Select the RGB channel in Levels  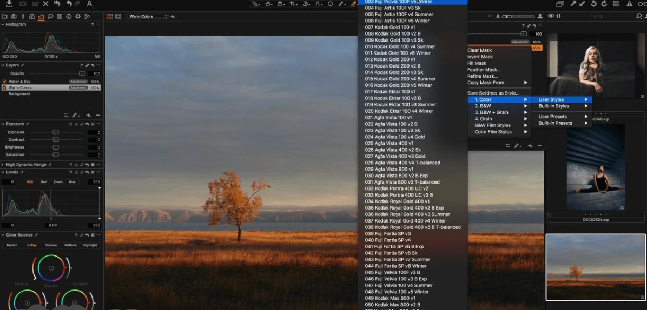tap(30, 182)
